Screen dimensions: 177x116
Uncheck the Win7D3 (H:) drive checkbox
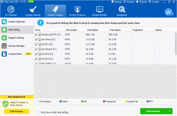point(36,59)
